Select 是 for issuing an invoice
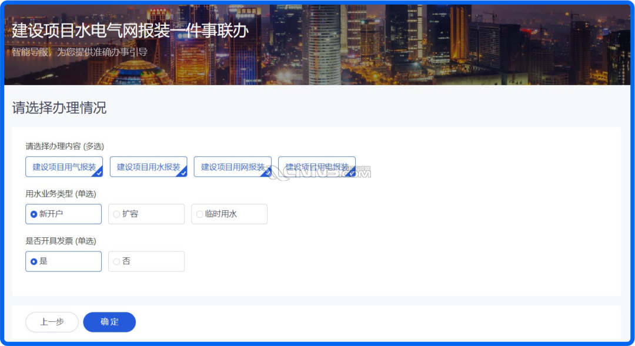Viewport: 635px width, 346px height. (63, 261)
